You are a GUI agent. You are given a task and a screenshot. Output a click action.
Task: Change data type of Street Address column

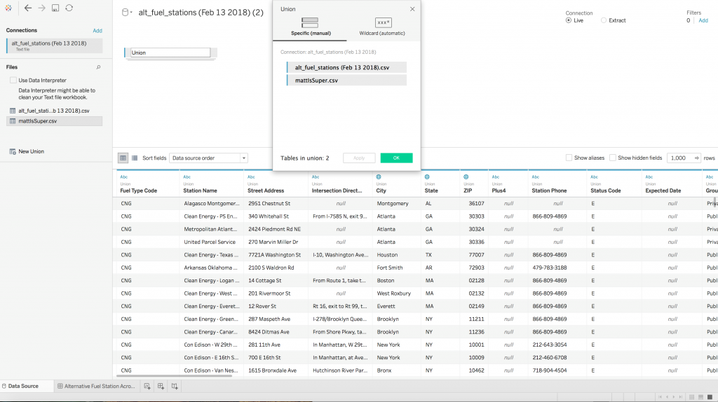251,176
